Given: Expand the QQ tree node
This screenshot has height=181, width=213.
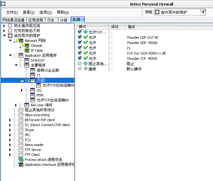Looking at the screenshot, I should tap(22, 90).
